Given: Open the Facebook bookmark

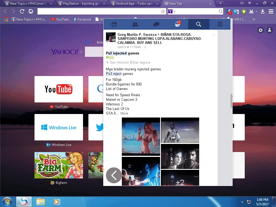Looking at the screenshot, I should click(82, 19).
